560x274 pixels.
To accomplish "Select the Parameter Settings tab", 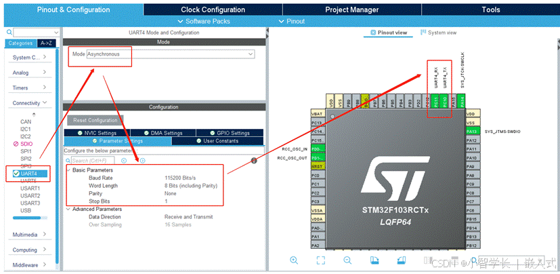I will pos(118,141).
